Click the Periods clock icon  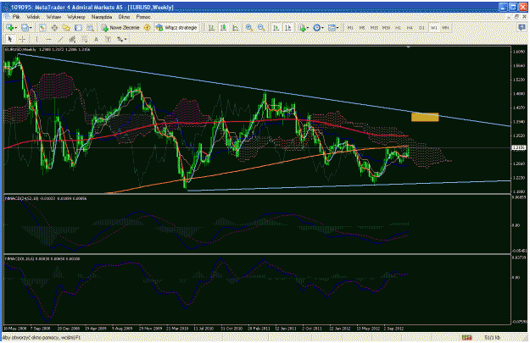(x=316, y=28)
